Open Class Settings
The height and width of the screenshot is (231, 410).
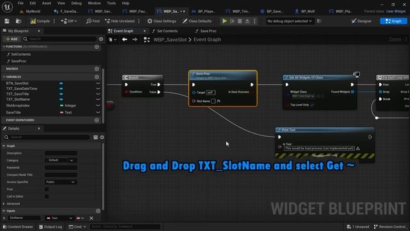tap(161, 21)
